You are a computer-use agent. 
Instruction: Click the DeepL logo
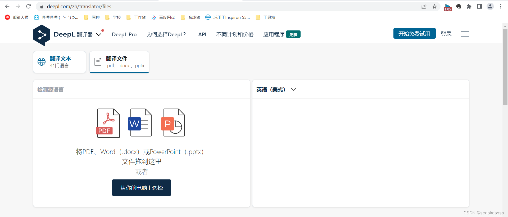click(42, 35)
